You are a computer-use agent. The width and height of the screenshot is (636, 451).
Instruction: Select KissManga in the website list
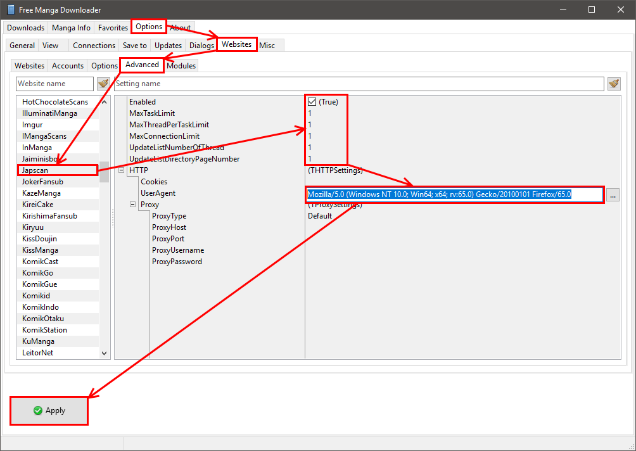(x=57, y=250)
